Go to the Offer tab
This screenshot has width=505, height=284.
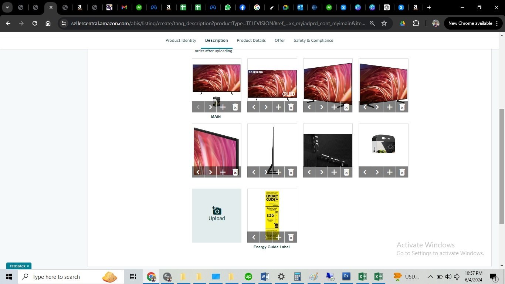click(x=279, y=40)
